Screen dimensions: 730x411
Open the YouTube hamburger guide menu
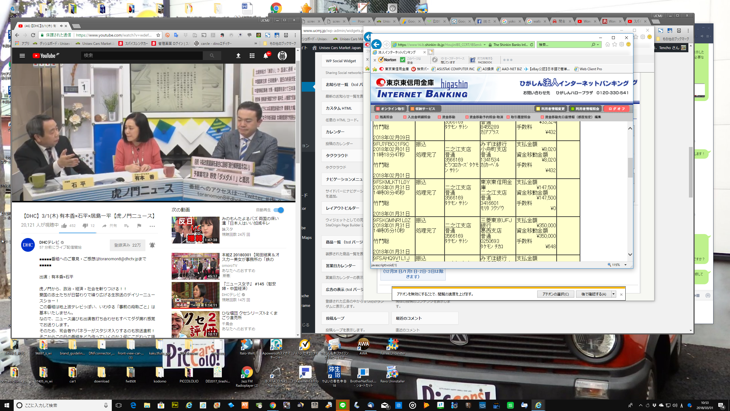pos(22,56)
